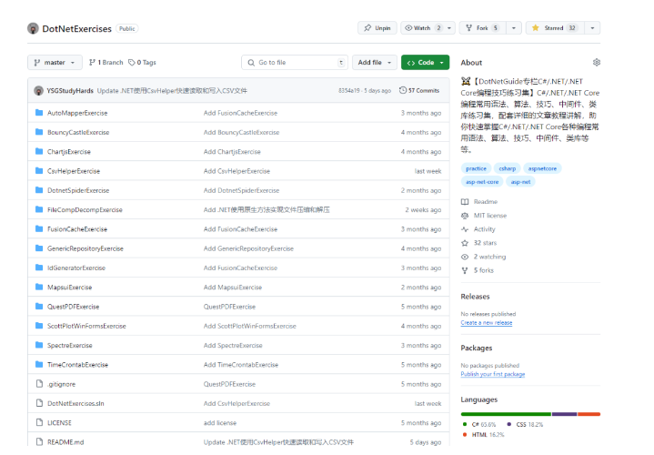Open the Releases heading link

475,297
